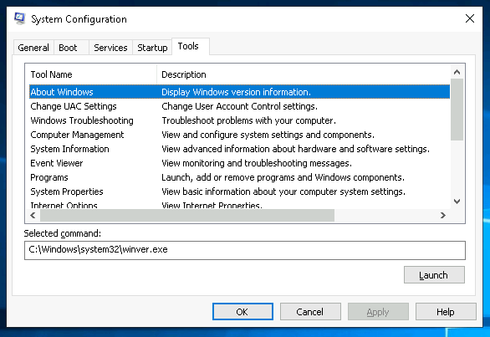Select the Startup tab
The height and width of the screenshot is (337, 490).
(x=152, y=48)
